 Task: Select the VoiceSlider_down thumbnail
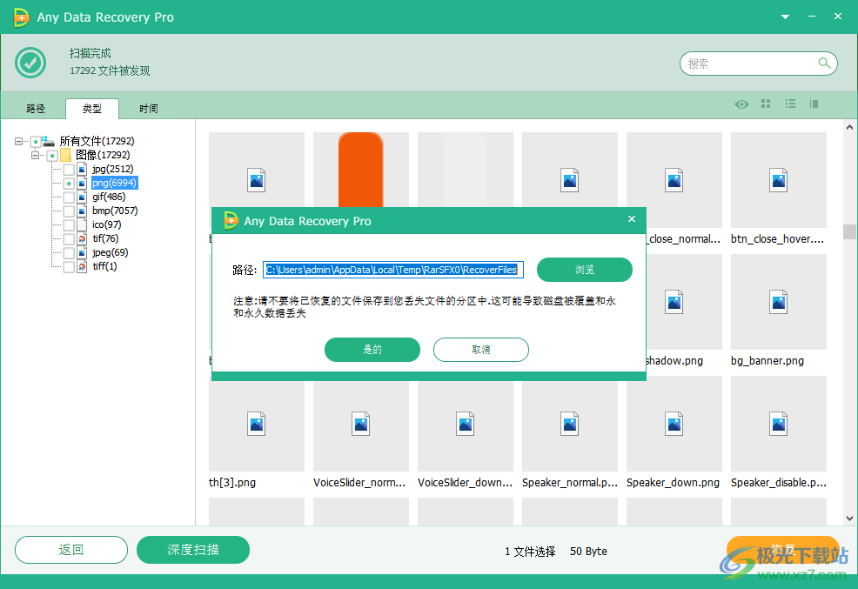click(x=466, y=424)
